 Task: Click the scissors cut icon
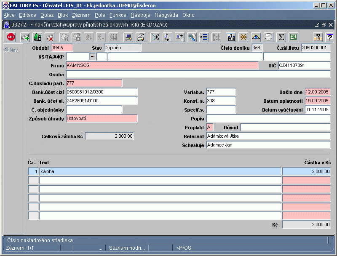point(155,37)
